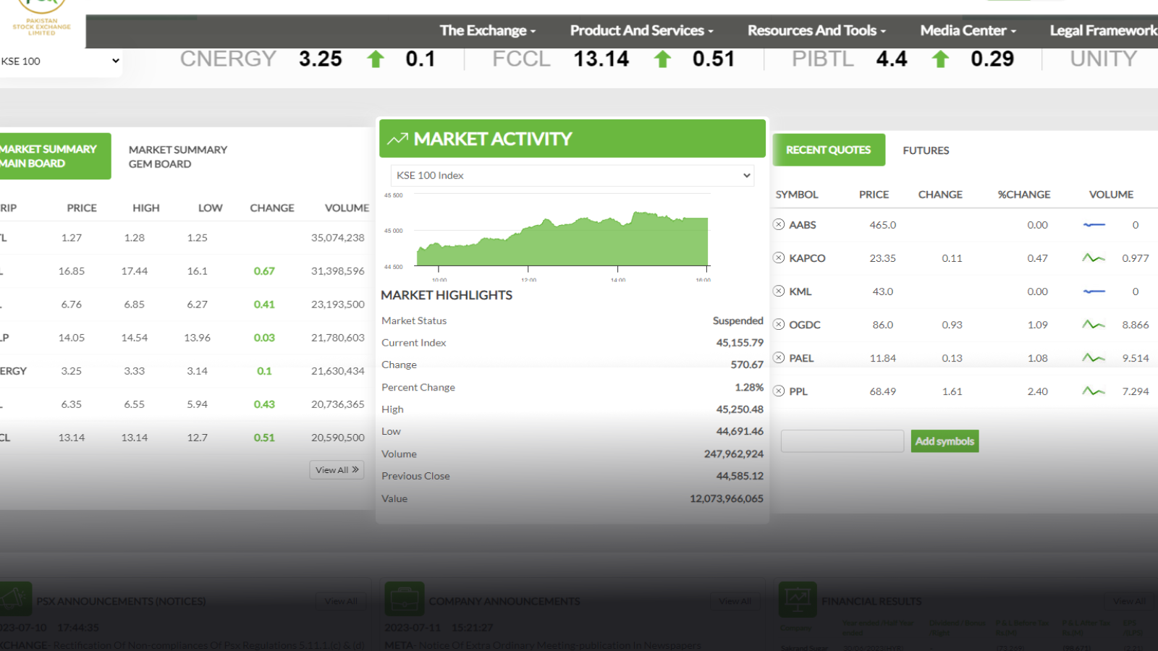The image size is (1158, 651).
Task: Remove PPL from recent quotes
Action: click(779, 391)
